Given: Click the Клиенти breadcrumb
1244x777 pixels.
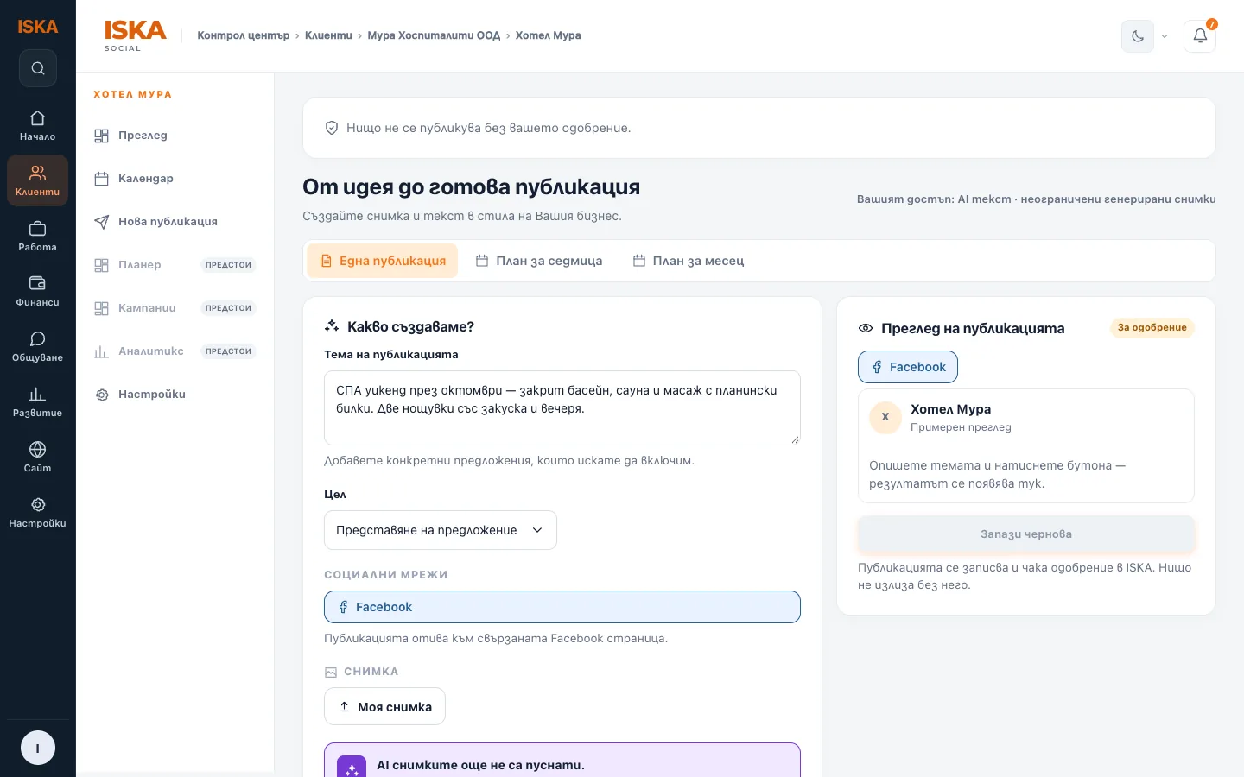Looking at the screenshot, I should [328, 35].
